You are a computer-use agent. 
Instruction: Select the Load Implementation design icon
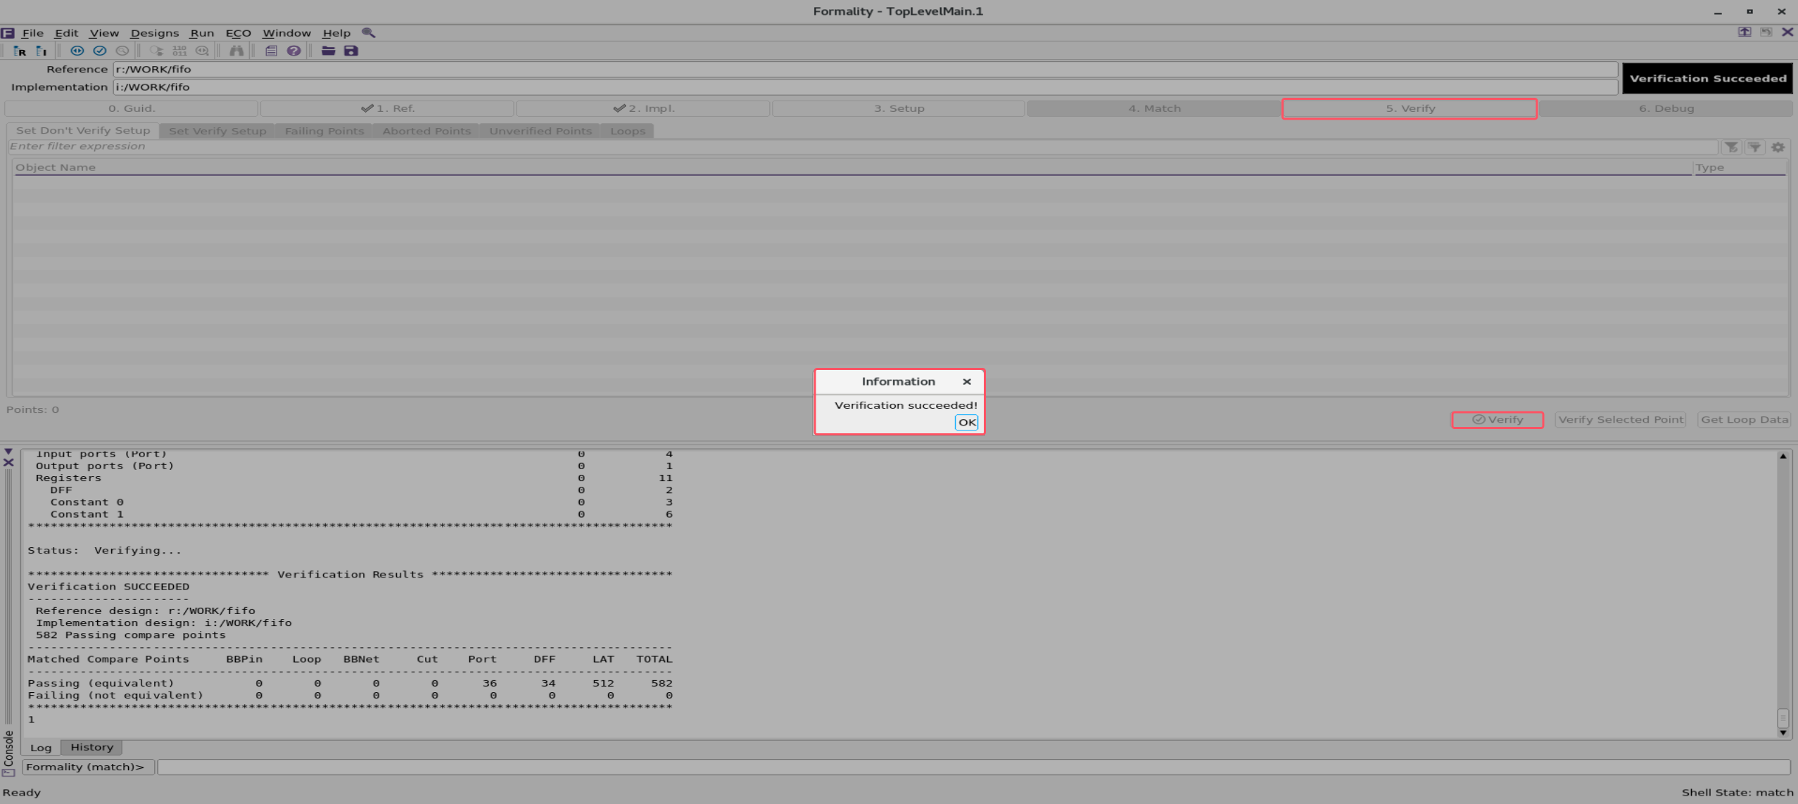point(42,51)
